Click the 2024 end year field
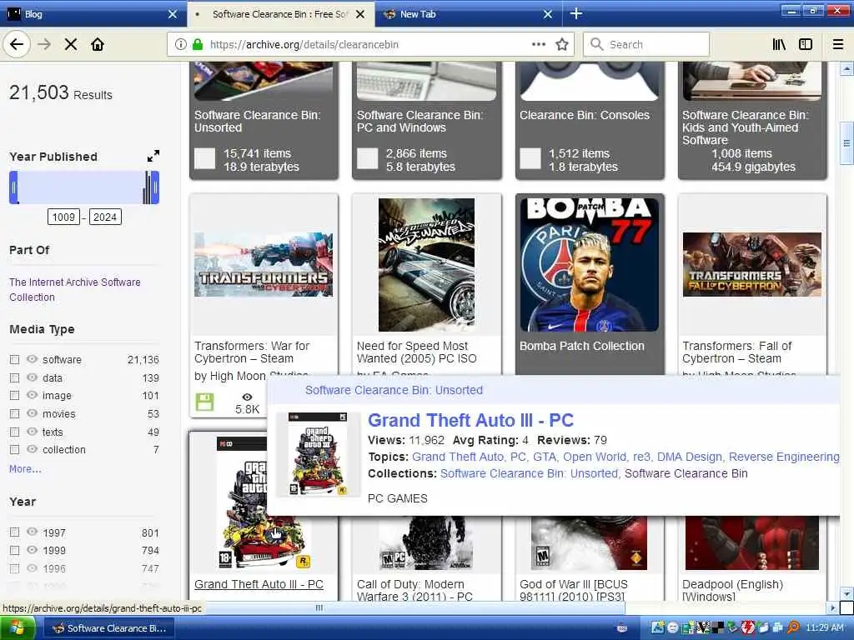The height and width of the screenshot is (640, 854). [105, 217]
